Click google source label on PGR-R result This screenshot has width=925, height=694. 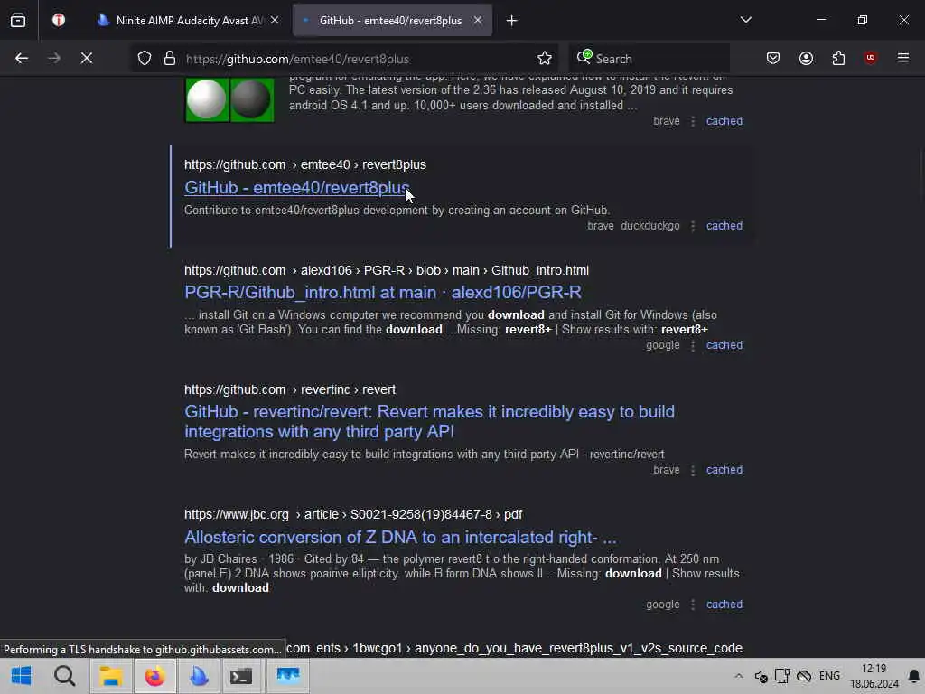click(662, 345)
